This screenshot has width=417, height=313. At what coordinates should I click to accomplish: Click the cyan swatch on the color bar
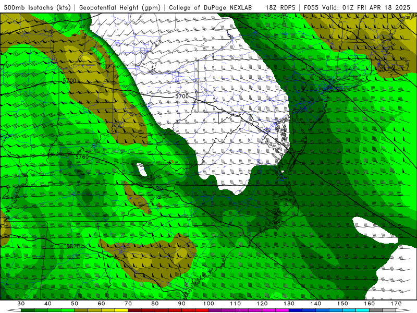[362, 310]
